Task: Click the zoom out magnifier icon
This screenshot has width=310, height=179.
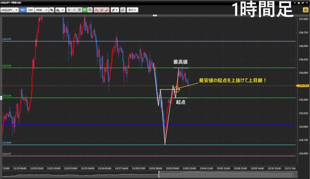Action: tap(74, 10)
